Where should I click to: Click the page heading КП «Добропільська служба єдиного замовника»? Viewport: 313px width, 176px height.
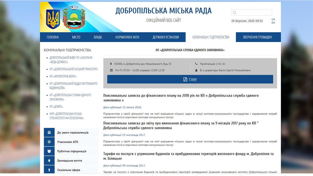click(x=190, y=50)
